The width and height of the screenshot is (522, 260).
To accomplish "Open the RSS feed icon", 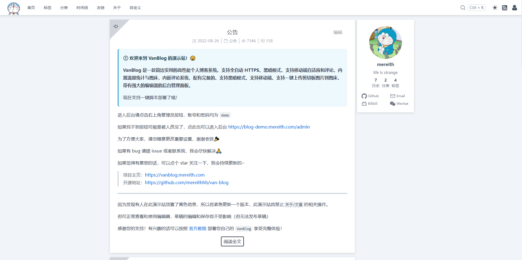I will click(x=504, y=8).
